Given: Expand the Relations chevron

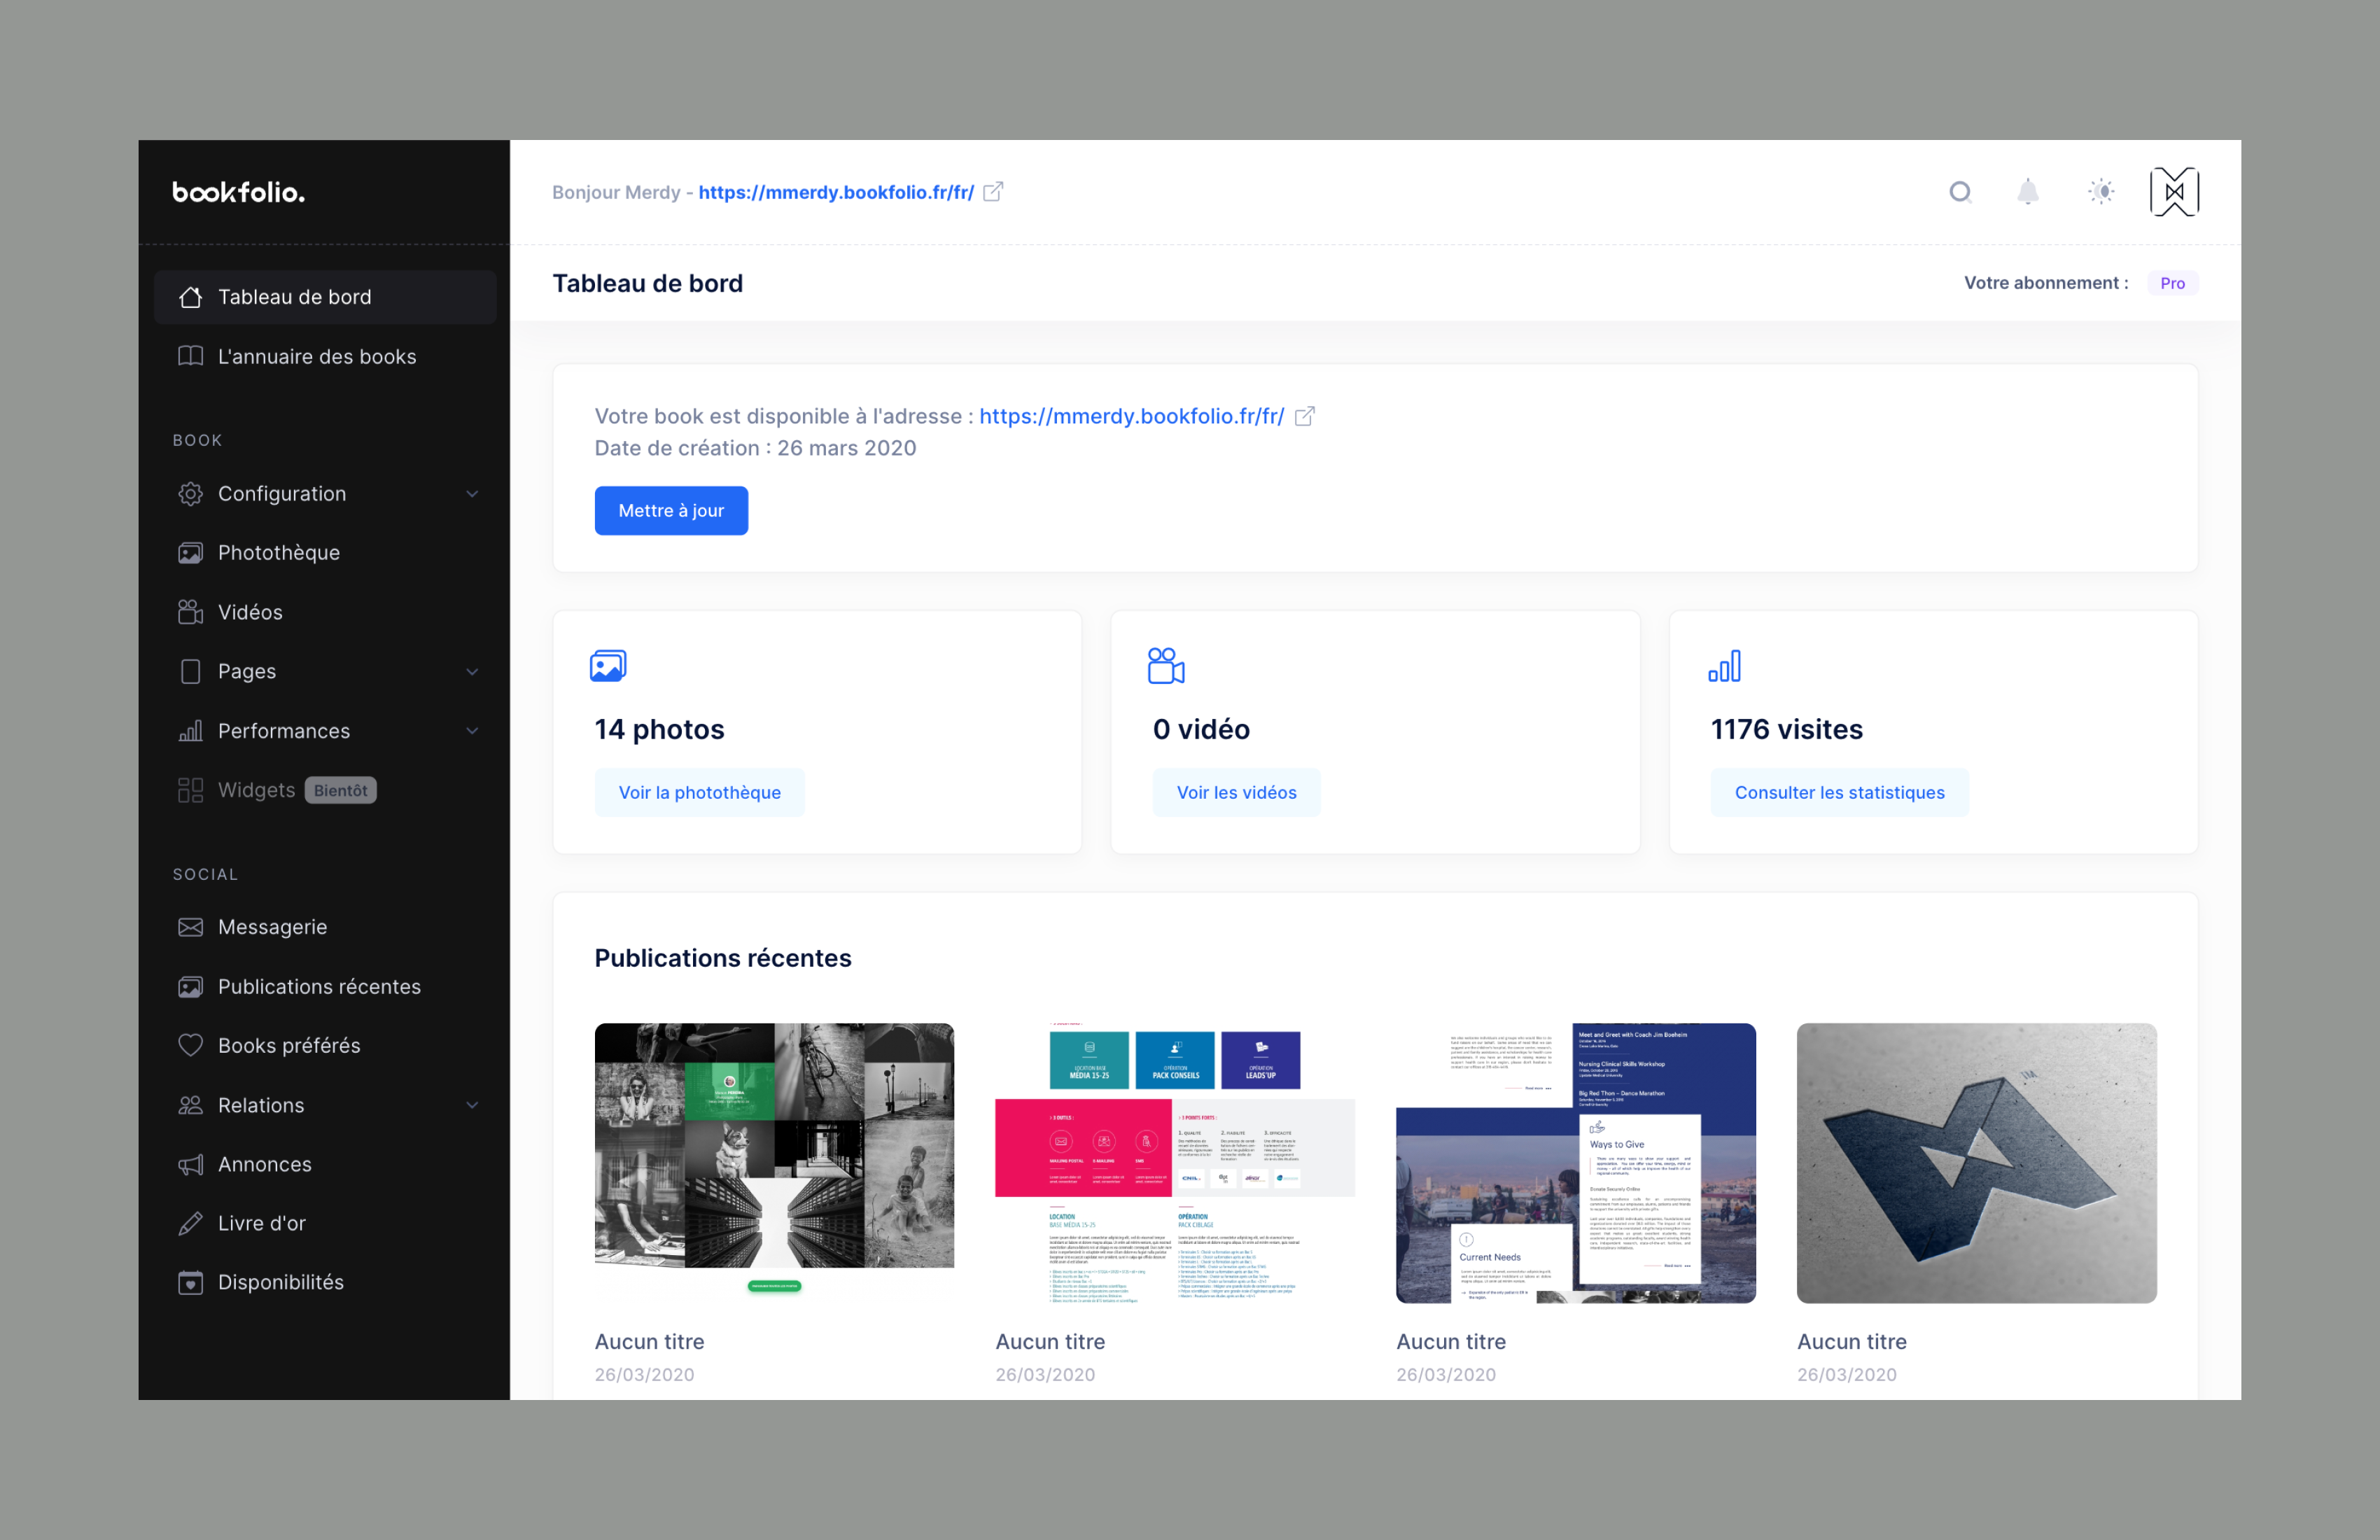Looking at the screenshot, I should pyautogui.click(x=472, y=1105).
